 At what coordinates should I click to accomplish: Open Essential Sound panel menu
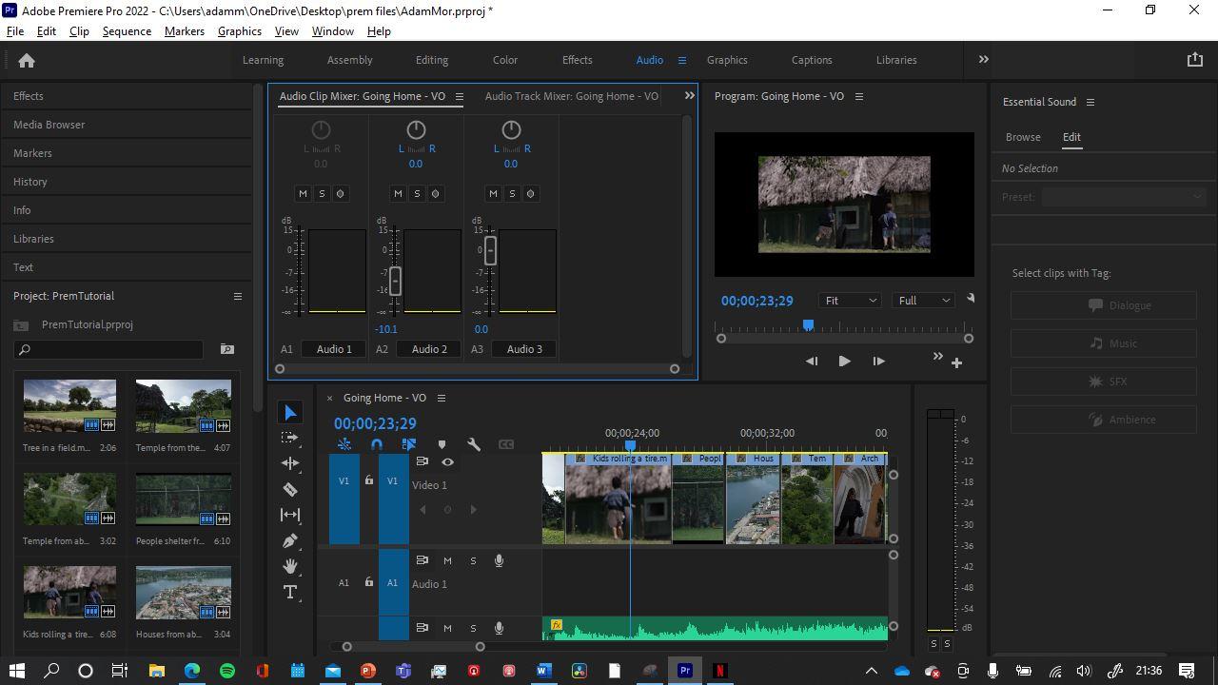1090,102
